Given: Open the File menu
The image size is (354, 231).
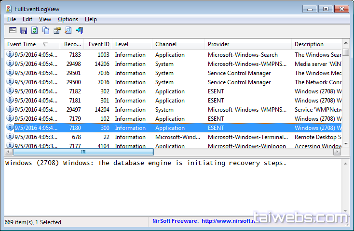Looking at the screenshot, I should coord(12,19).
